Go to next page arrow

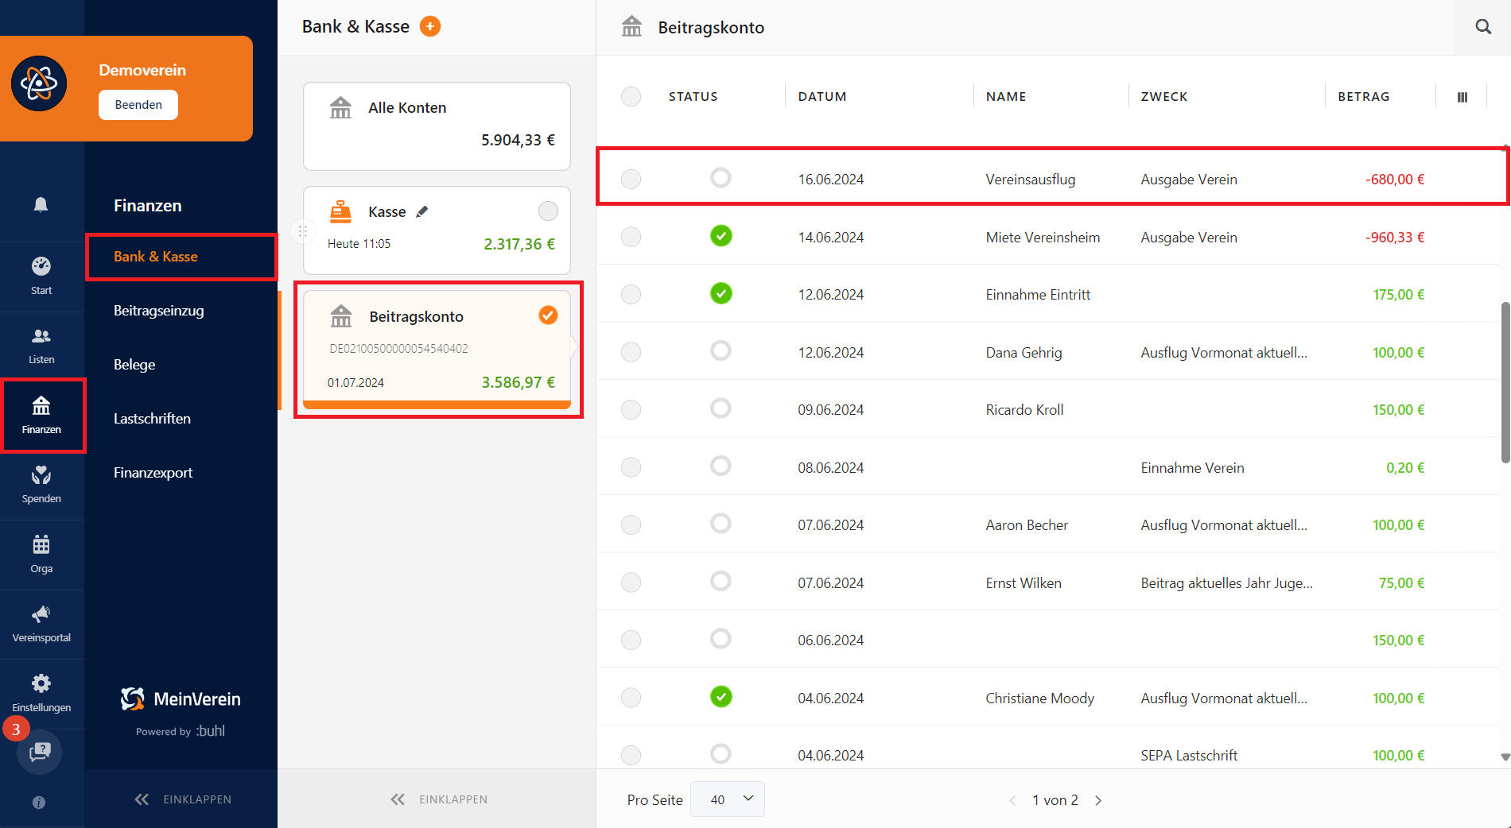[1098, 800]
